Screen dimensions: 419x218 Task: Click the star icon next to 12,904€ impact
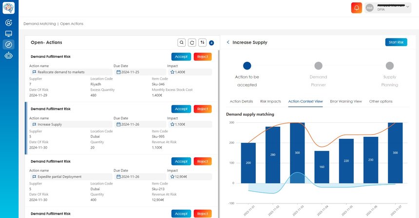click(x=172, y=177)
